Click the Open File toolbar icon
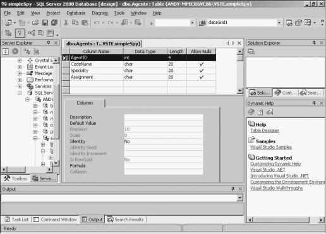Image resolution: width=326 pixels, height=234 pixels. [35, 23]
